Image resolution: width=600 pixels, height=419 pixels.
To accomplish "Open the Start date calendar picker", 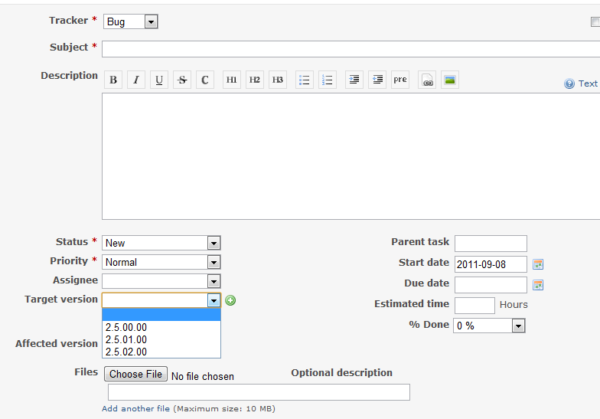I will [538, 264].
